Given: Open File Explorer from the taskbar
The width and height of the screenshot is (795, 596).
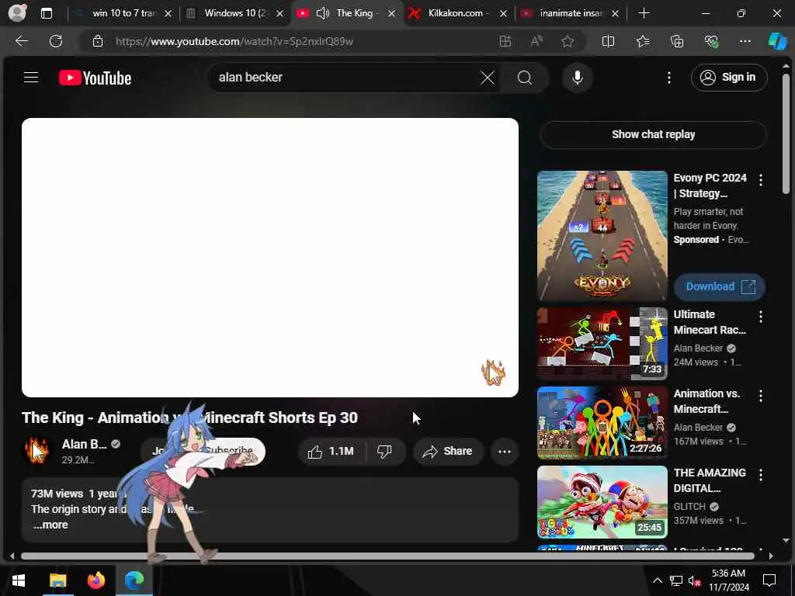Looking at the screenshot, I should click(57, 580).
